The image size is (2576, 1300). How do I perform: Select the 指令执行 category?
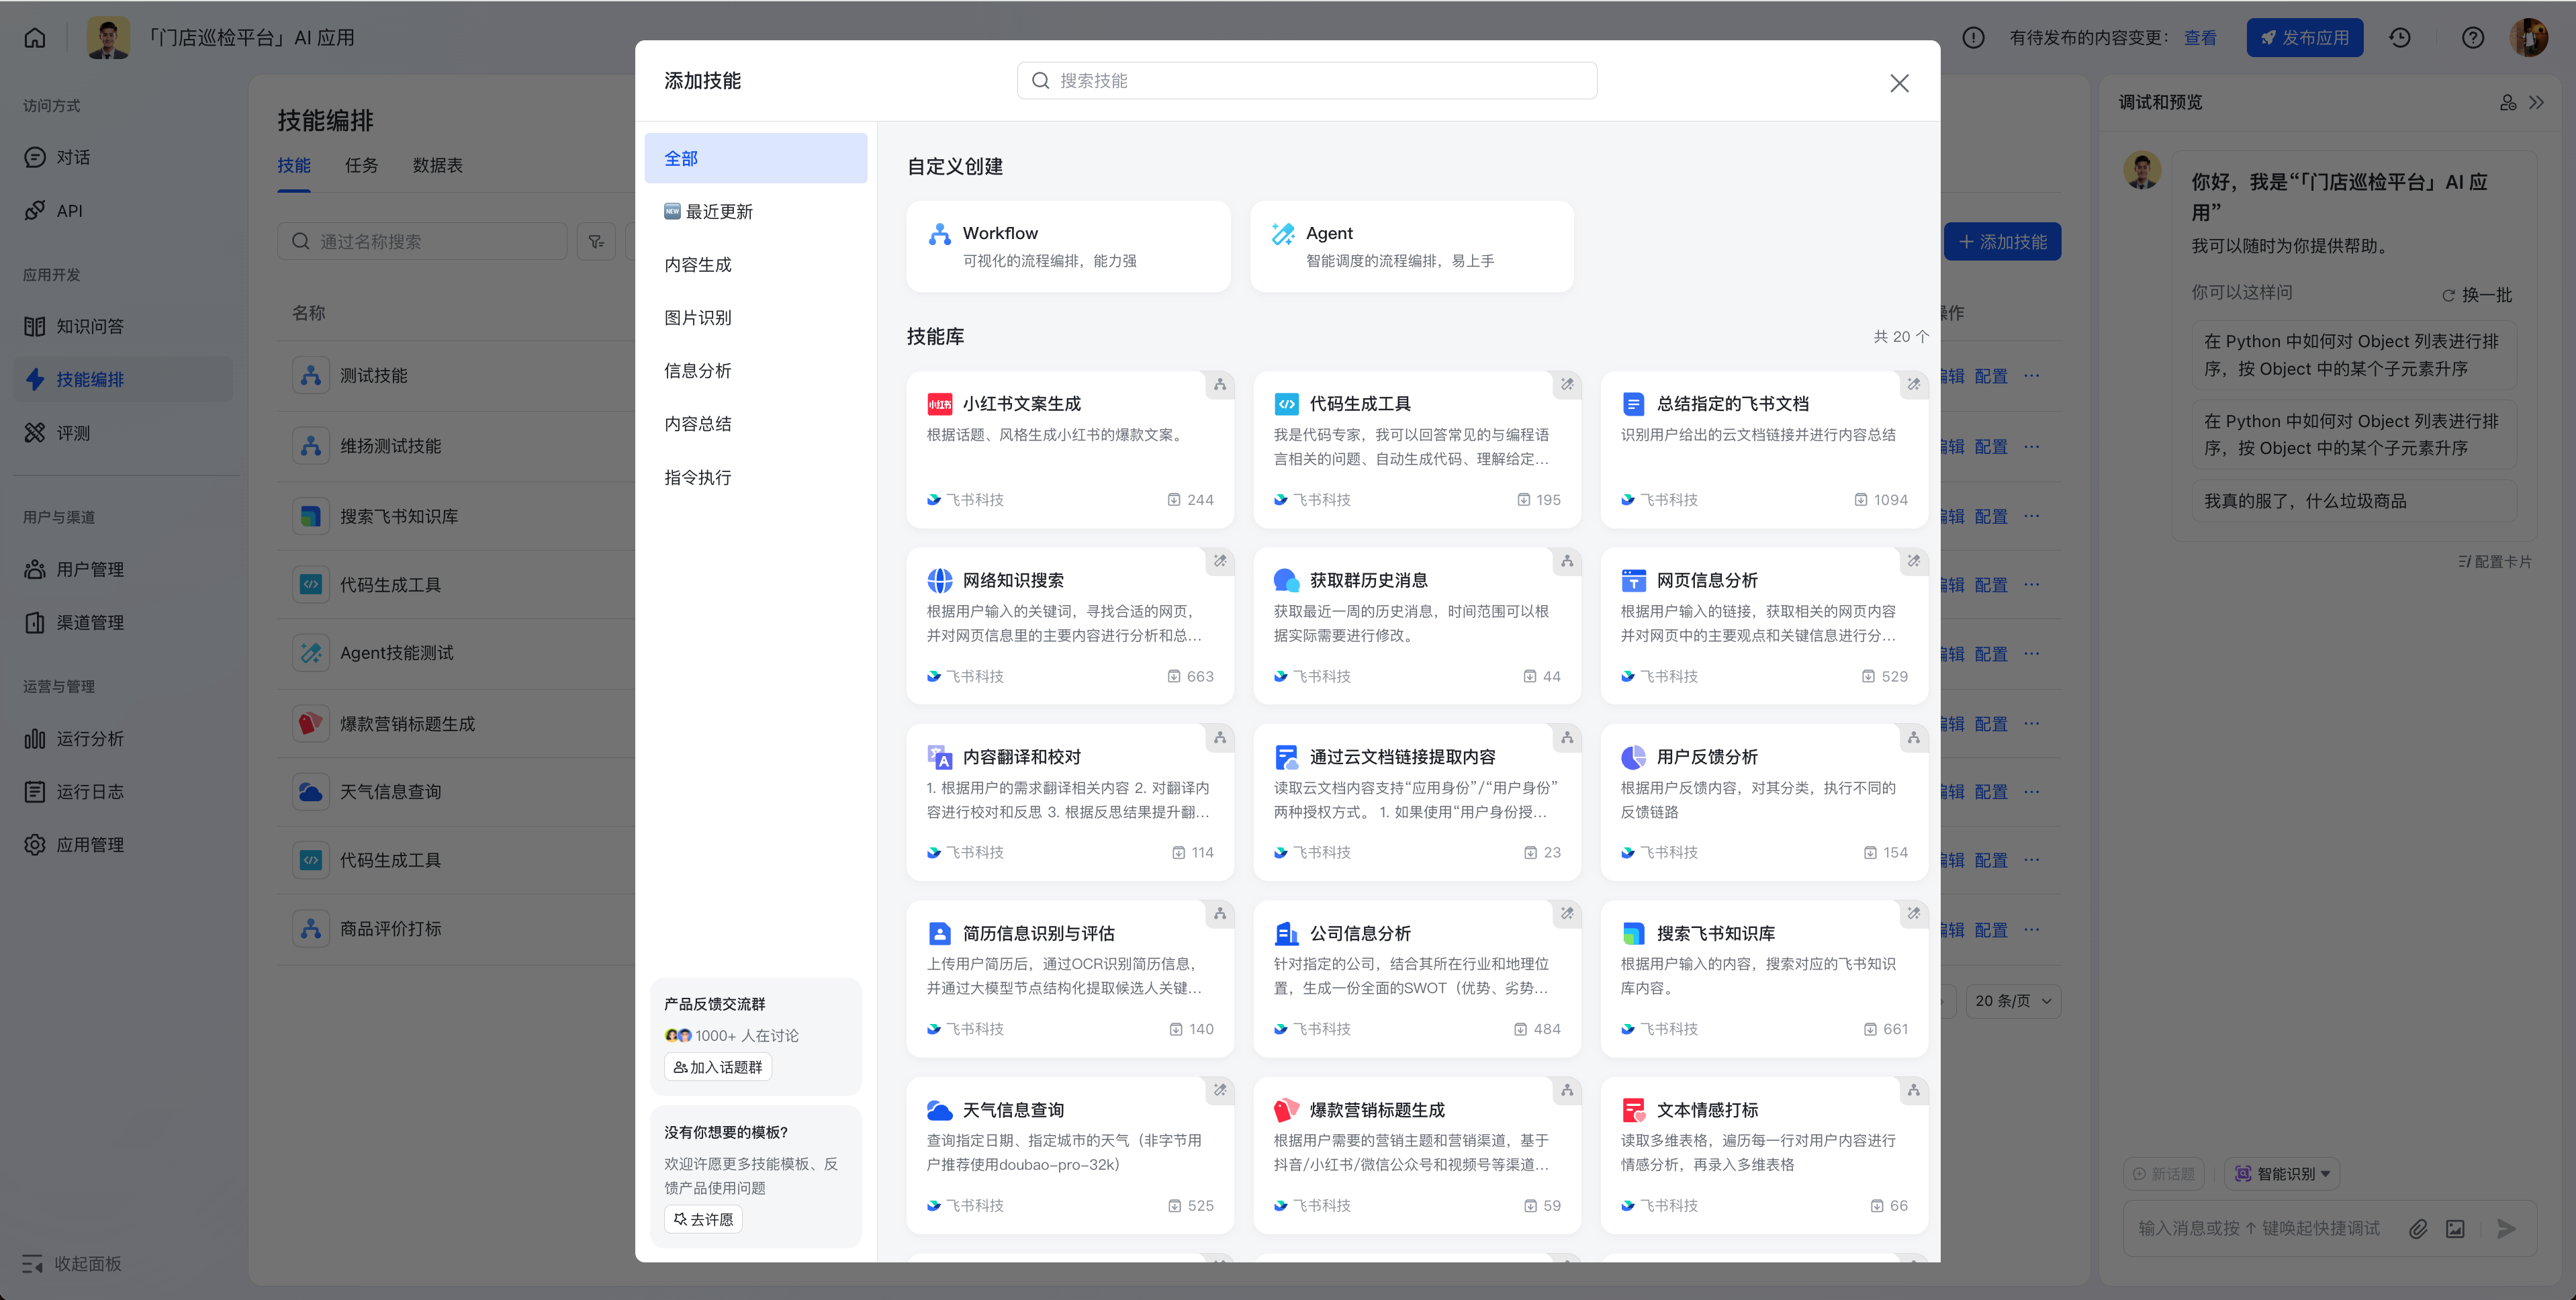756,477
